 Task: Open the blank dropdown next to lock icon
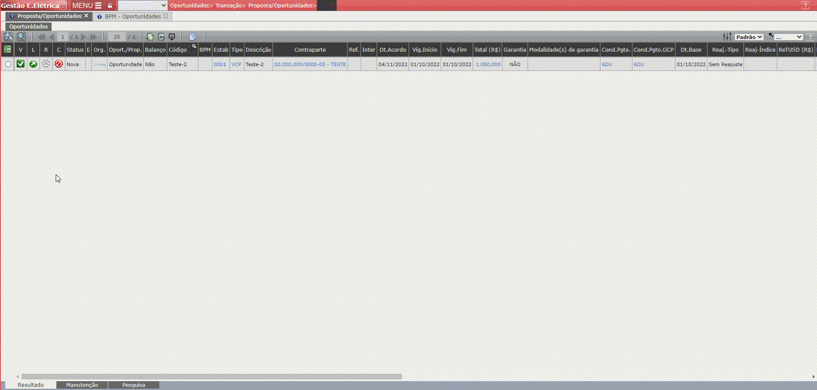tap(143, 5)
